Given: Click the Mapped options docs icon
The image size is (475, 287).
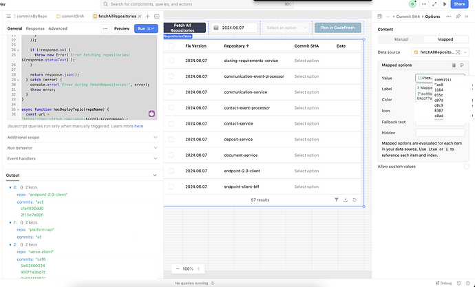Looking at the screenshot, I should [454, 65].
